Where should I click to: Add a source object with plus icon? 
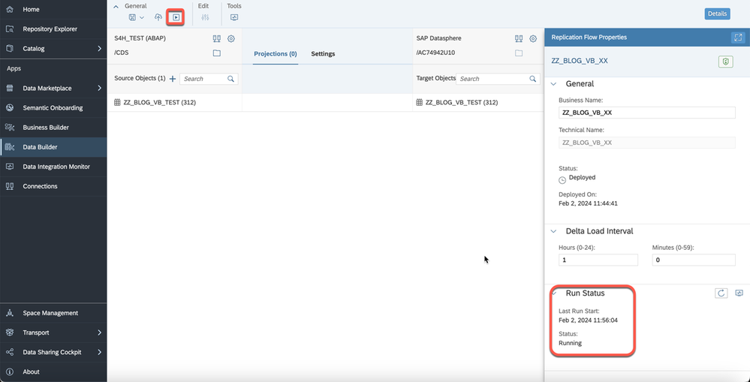coord(173,79)
